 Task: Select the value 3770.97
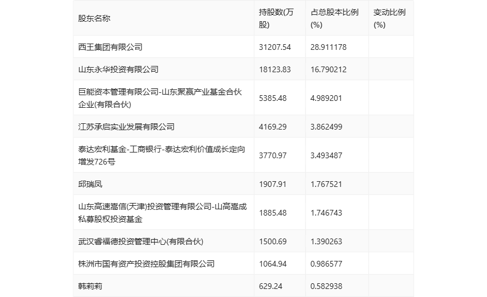(x=273, y=155)
